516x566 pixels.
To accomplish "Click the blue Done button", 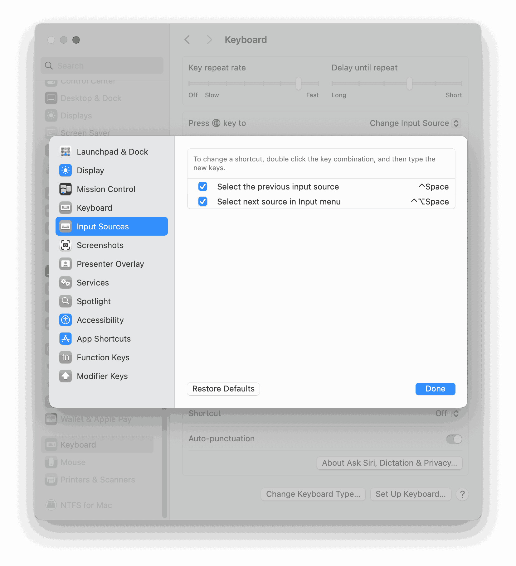I will [435, 389].
